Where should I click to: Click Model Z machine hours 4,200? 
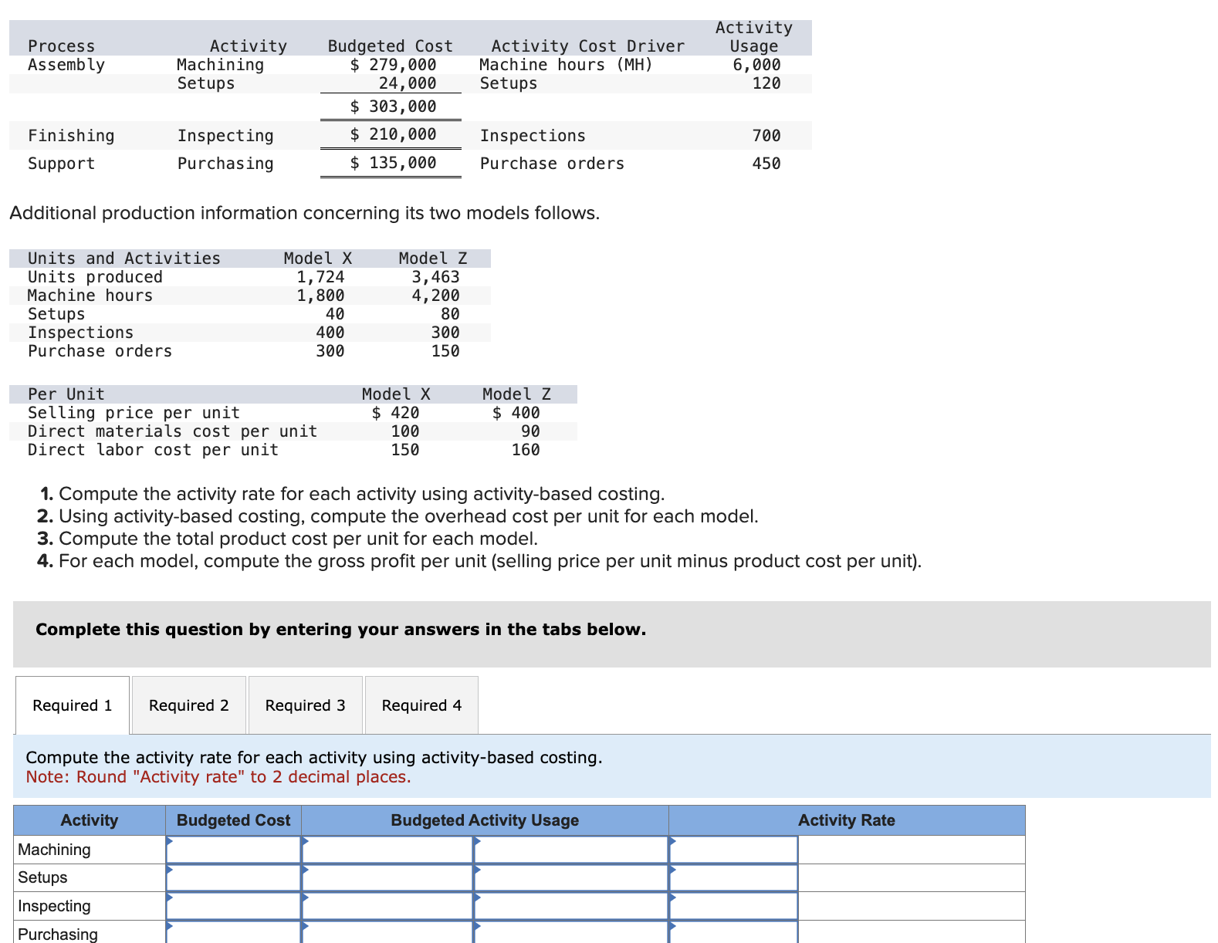click(435, 296)
